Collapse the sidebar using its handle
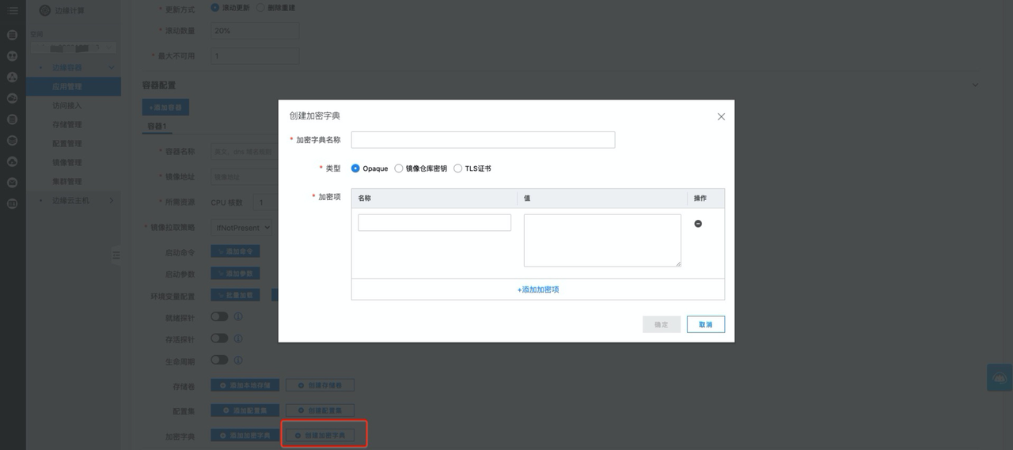1013x450 pixels. (116, 255)
